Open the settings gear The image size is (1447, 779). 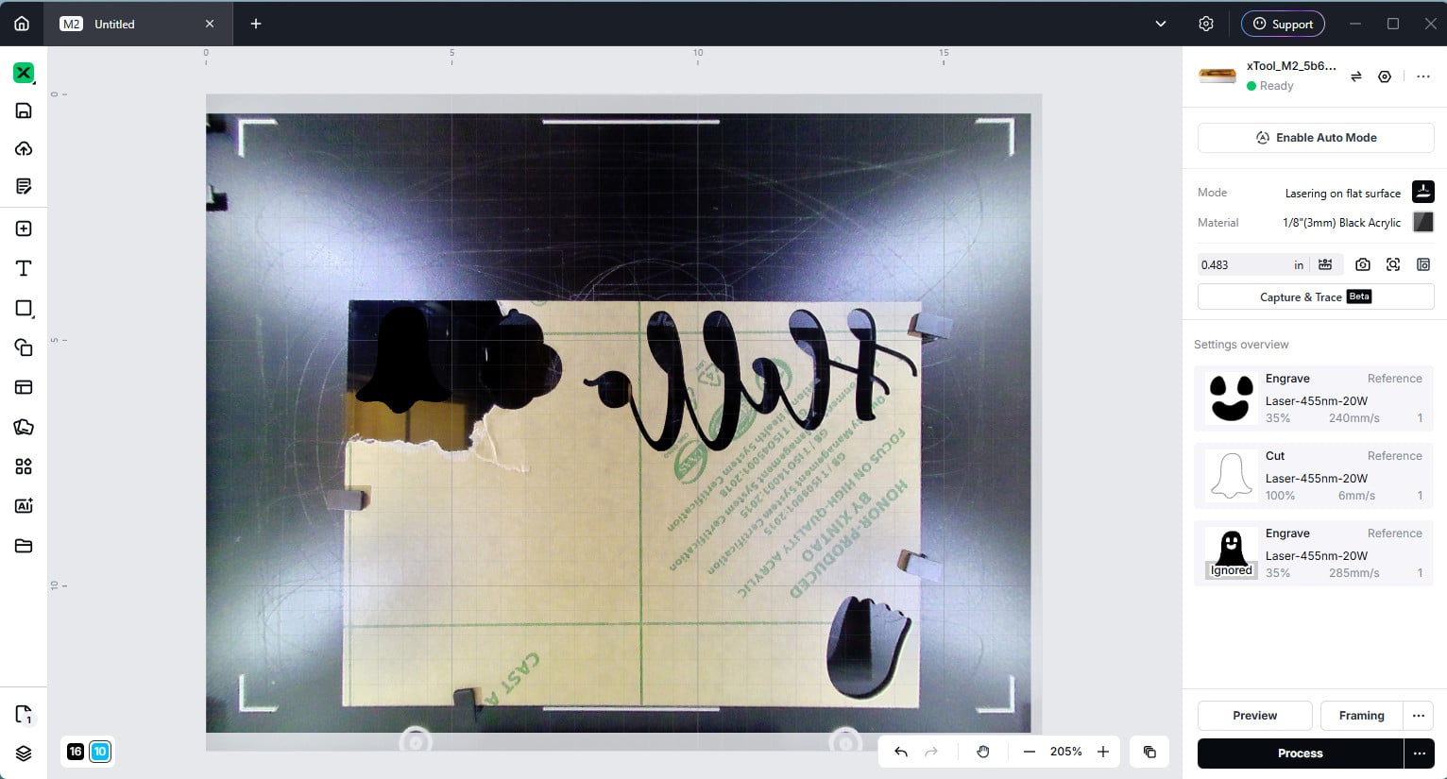coord(1206,24)
